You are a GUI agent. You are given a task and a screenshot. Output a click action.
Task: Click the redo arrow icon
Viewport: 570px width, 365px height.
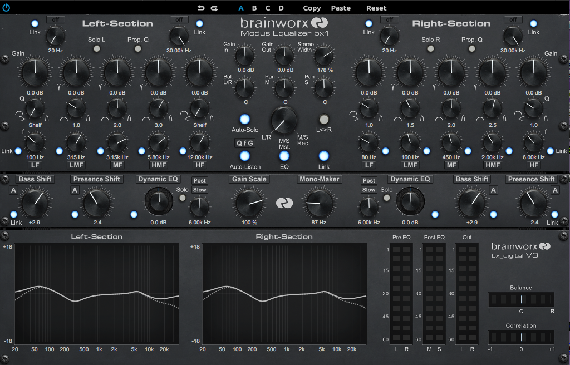pyautogui.click(x=214, y=8)
